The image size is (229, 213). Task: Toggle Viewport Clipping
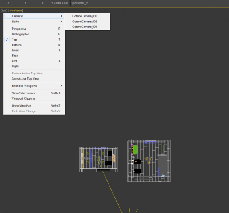click(x=34, y=98)
